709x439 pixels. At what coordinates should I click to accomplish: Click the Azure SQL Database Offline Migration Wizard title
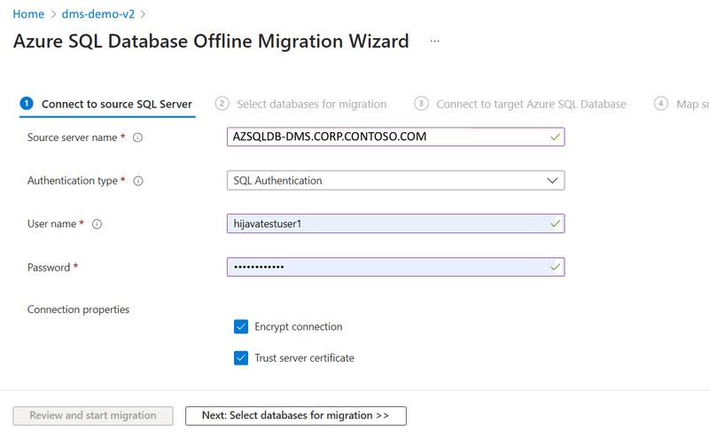[211, 41]
